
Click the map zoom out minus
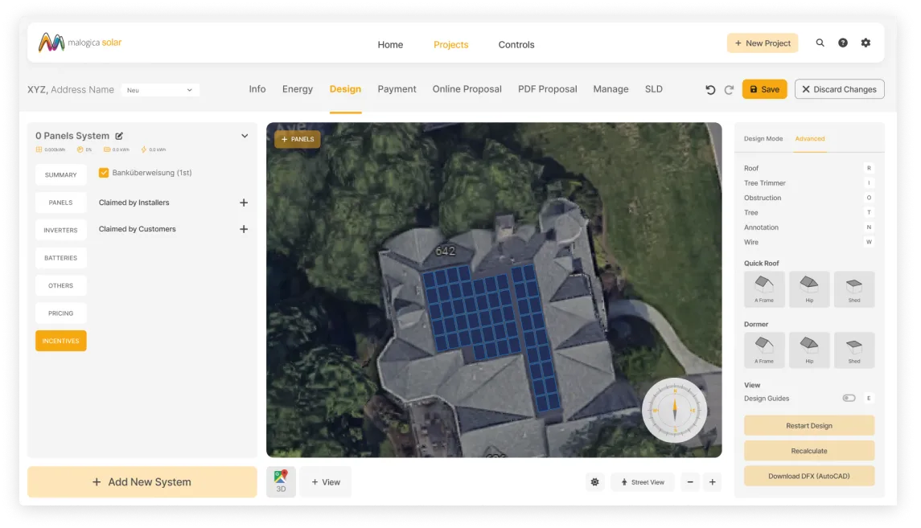[690, 482]
